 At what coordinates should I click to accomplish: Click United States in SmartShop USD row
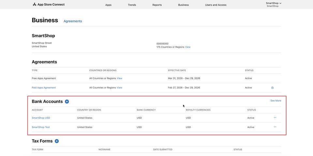pos(85,118)
